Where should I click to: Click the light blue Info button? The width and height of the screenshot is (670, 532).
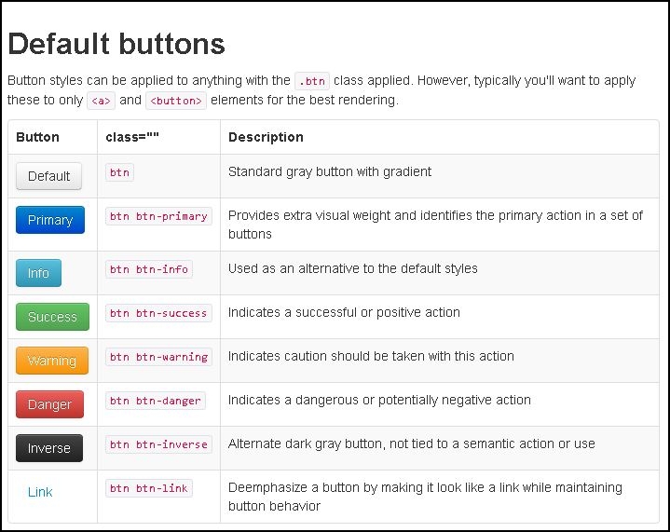[x=38, y=273]
